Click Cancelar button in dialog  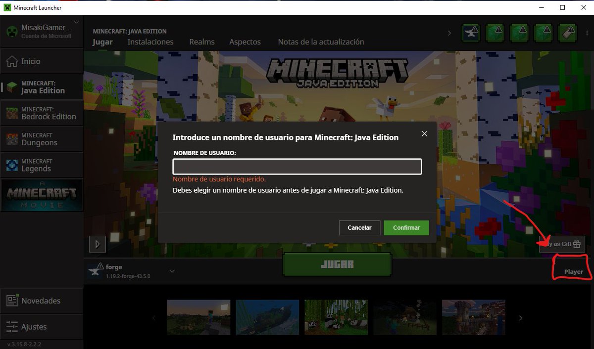pos(359,228)
